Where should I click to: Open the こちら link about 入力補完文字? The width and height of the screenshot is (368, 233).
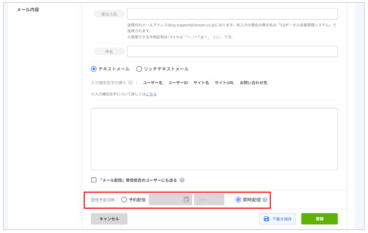(x=151, y=94)
